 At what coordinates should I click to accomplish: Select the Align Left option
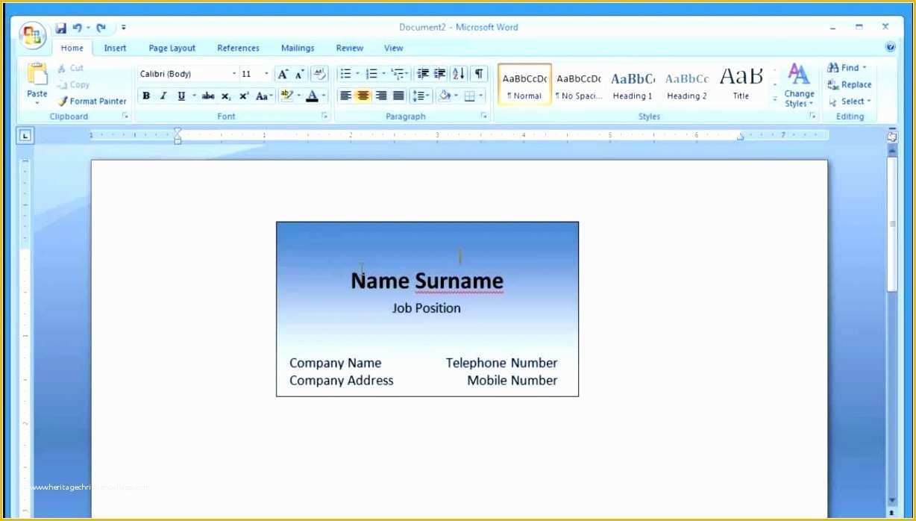[x=345, y=96]
